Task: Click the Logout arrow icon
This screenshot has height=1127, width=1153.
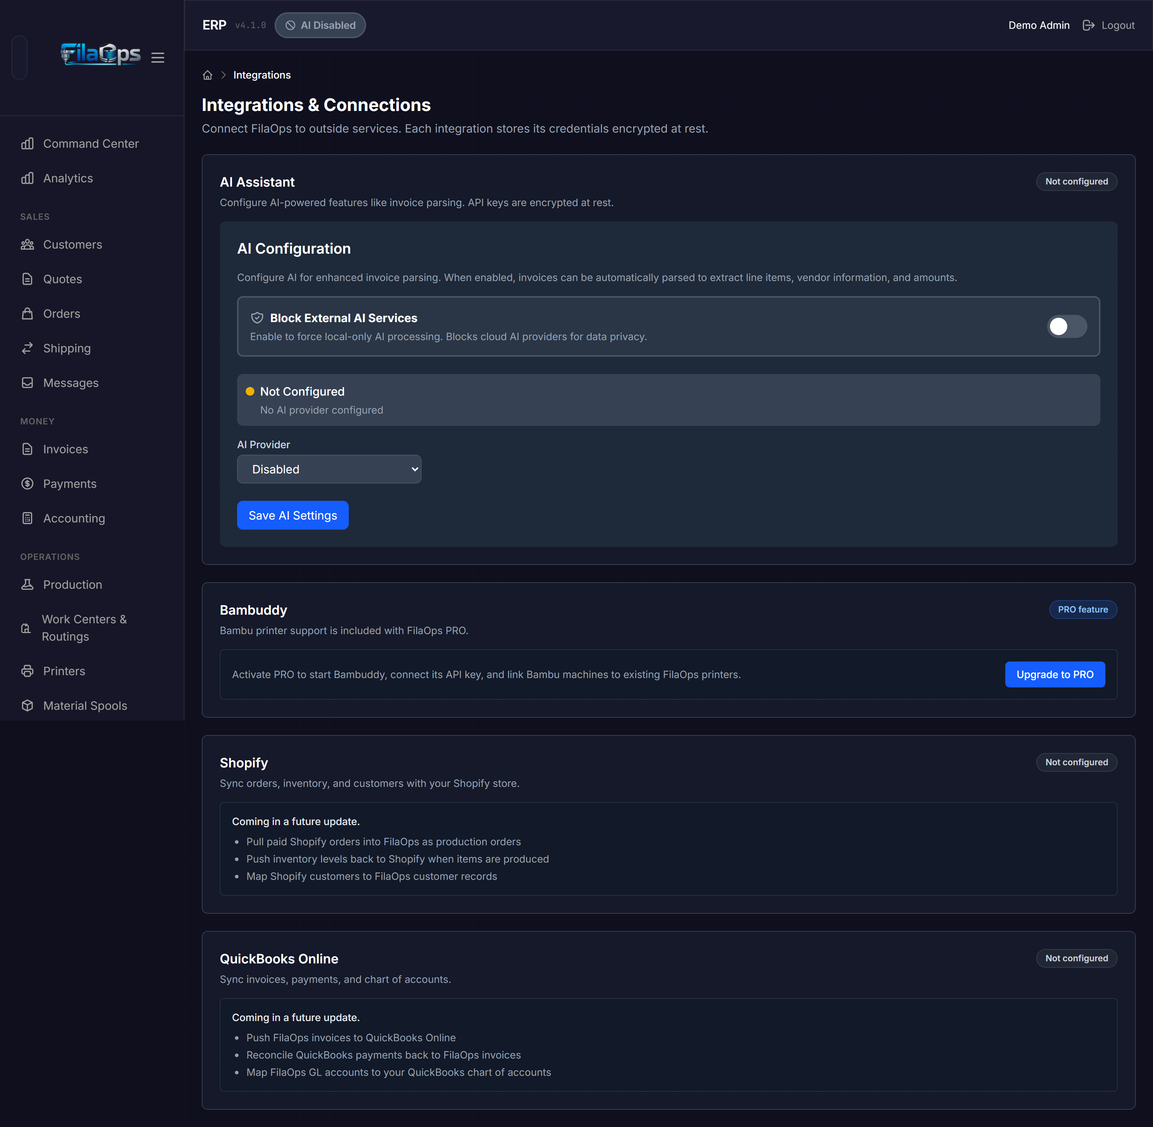Action: click(x=1088, y=26)
